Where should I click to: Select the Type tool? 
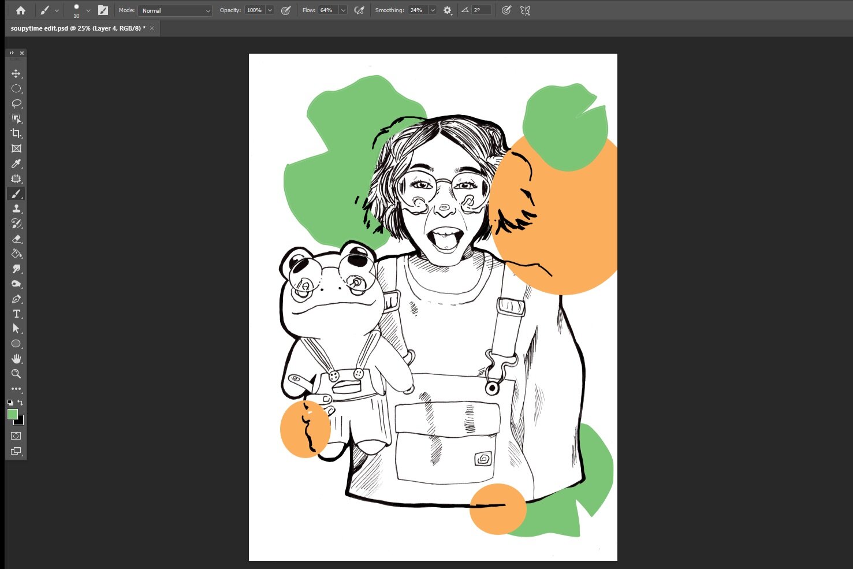pyautogui.click(x=16, y=314)
